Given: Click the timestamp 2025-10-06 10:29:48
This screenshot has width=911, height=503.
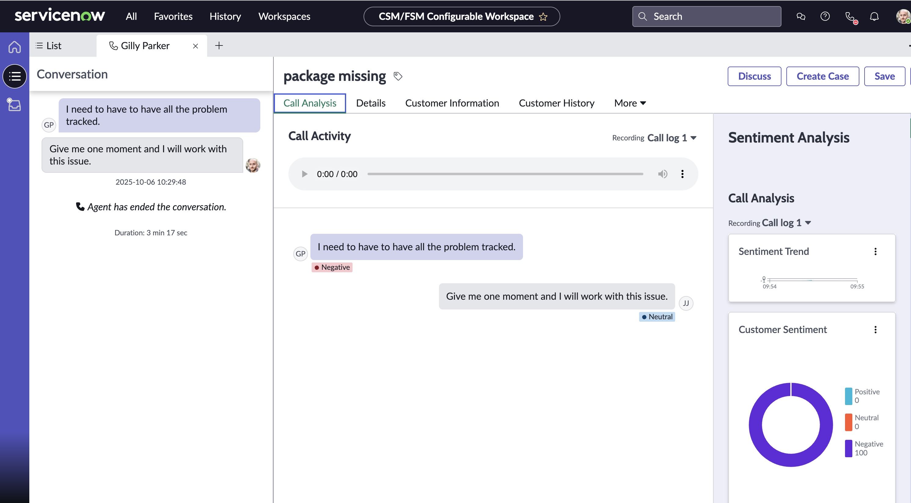Looking at the screenshot, I should (x=151, y=182).
